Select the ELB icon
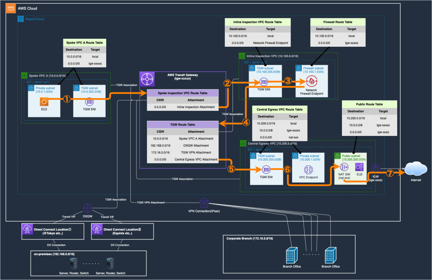 tap(359, 167)
